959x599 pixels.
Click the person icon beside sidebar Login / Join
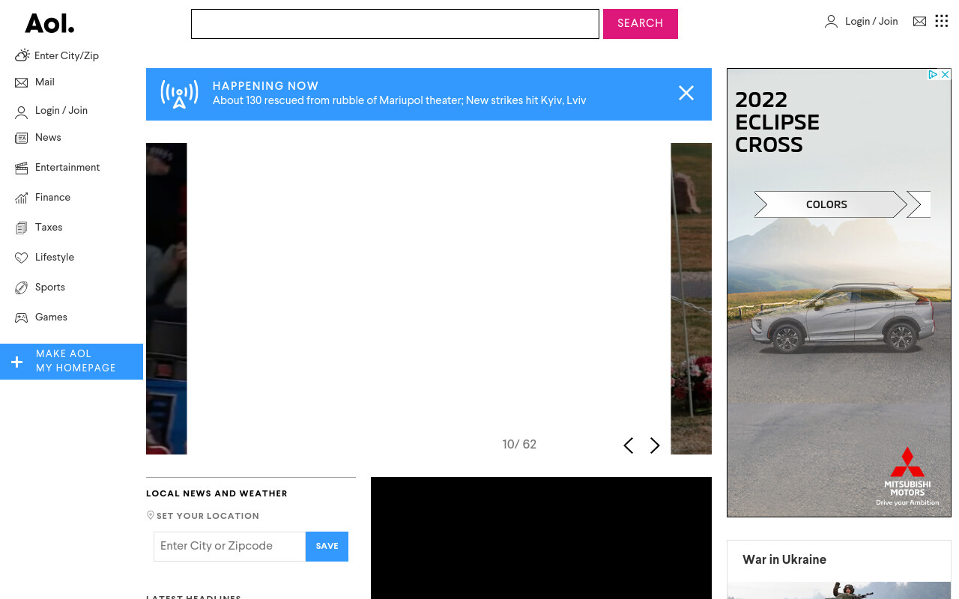22,113
